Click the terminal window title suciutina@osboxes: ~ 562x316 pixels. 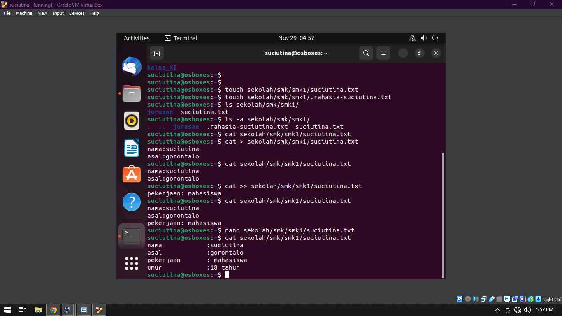[296, 53]
